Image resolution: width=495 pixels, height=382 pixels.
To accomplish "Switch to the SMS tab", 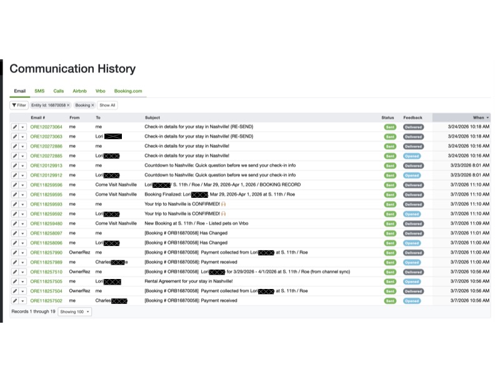I will 39,91.
